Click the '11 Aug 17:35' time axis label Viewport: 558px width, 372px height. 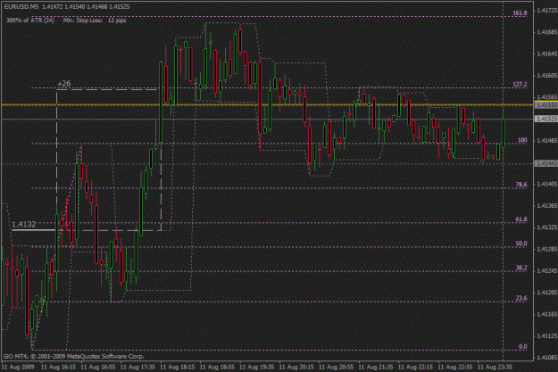point(137,367)
